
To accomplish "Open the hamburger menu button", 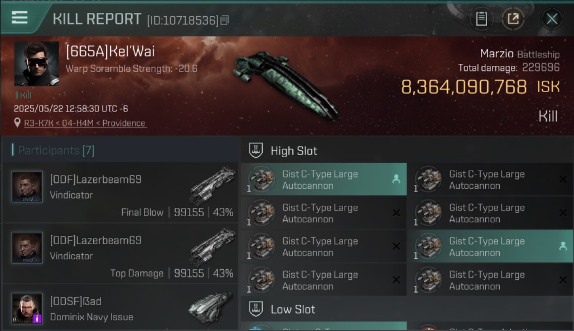I will click(x=20, y=18).
